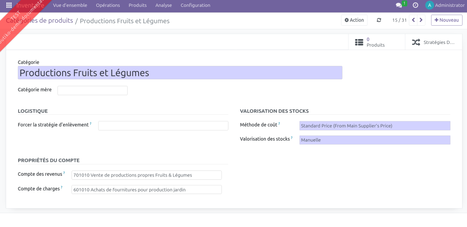Open the Configuration menu

coord(195,5)
